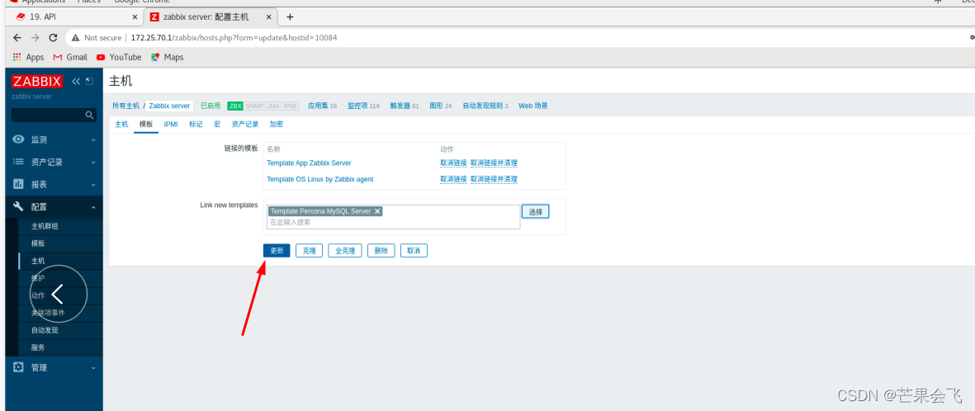The image size is (975, 411).
Task: Switch to the 标记 form tab
Action: point(196,125)
